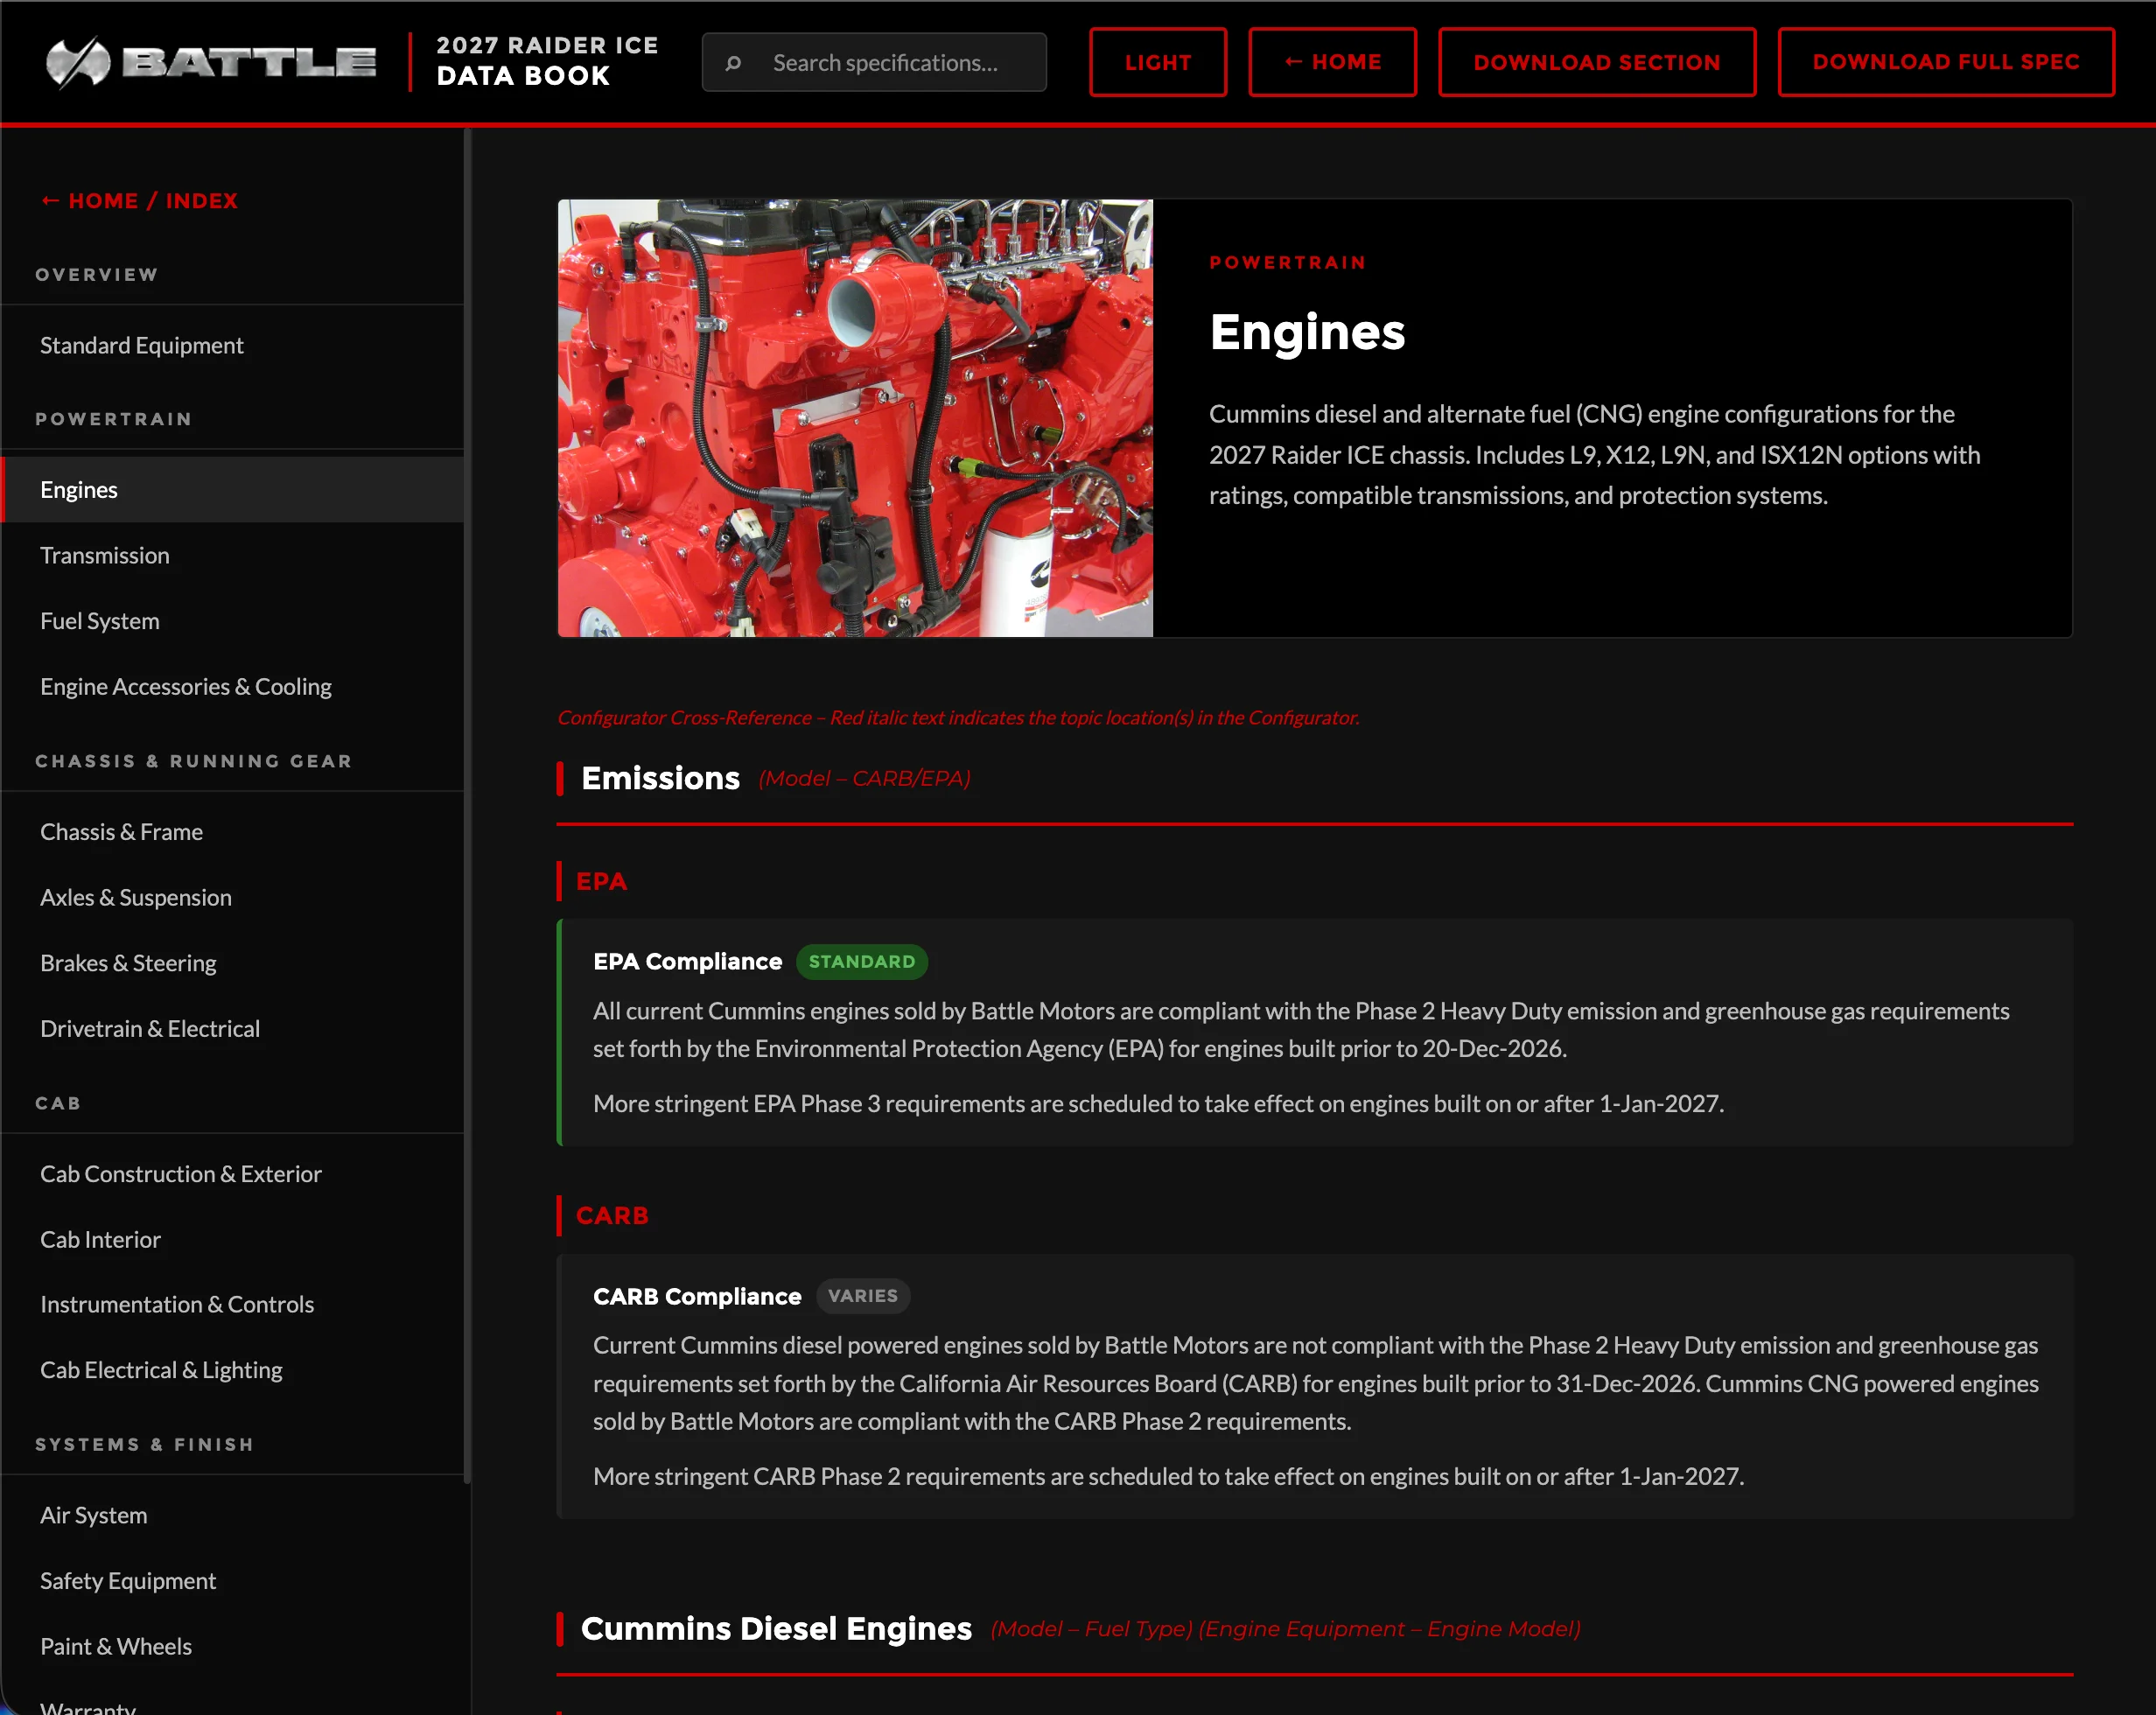Click the Battle logo icon
The height and width of the screenshot is (1715, 2156).
point(78,62)
